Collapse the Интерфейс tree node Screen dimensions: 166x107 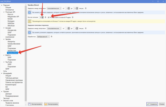point(2,73)
